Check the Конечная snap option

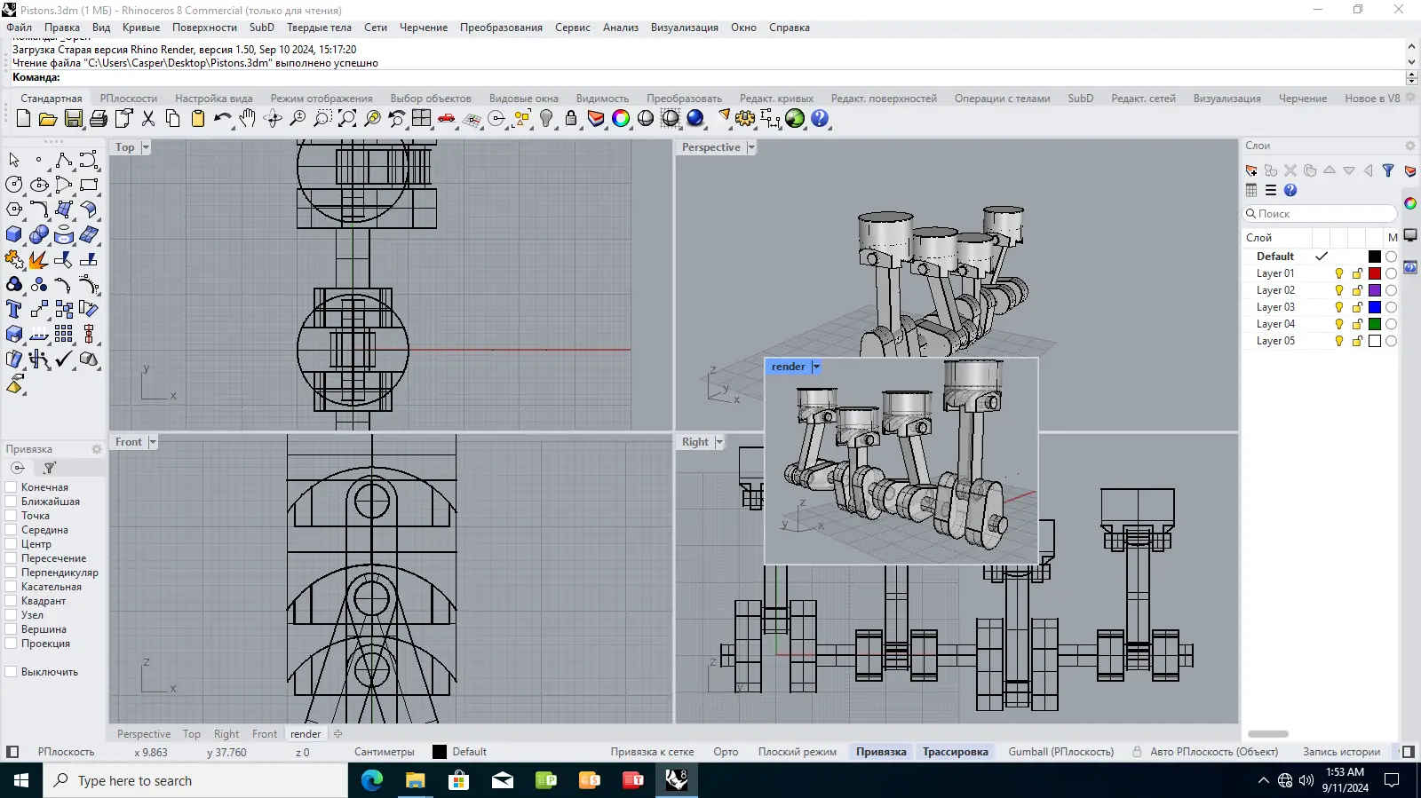point(12,487)
